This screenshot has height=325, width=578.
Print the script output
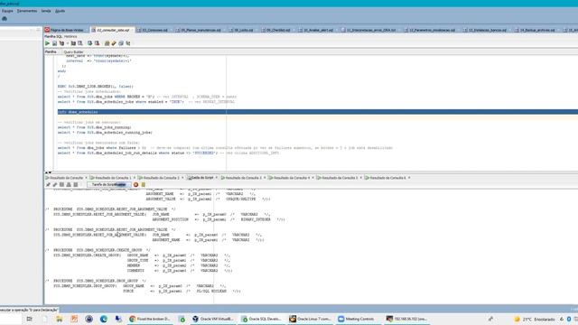point(69,184)
